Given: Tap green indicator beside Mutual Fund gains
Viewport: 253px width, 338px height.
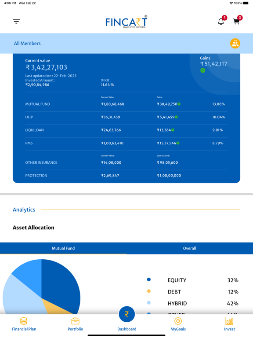Looking at the screenshot, I should [x=179, y=104].
